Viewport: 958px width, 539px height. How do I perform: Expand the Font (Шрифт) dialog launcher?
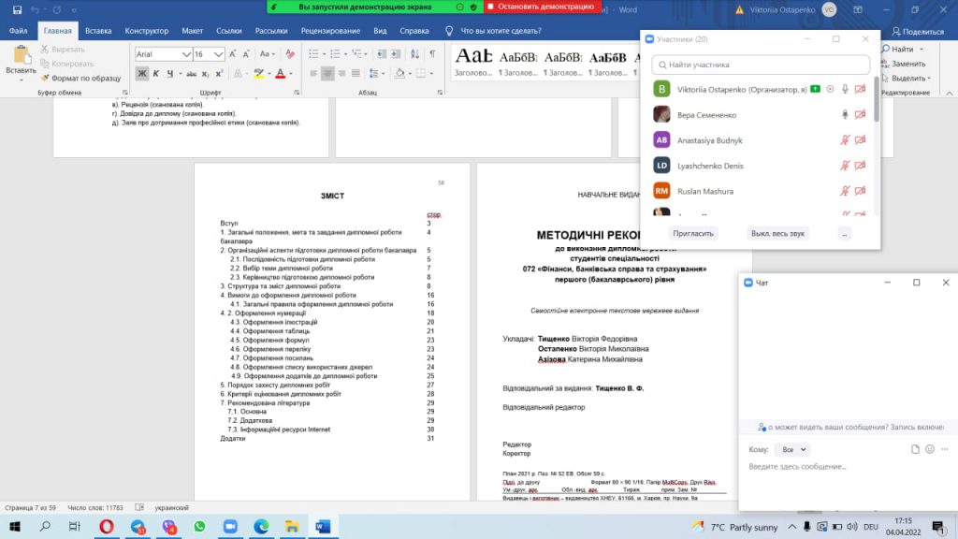click(297, 93)
